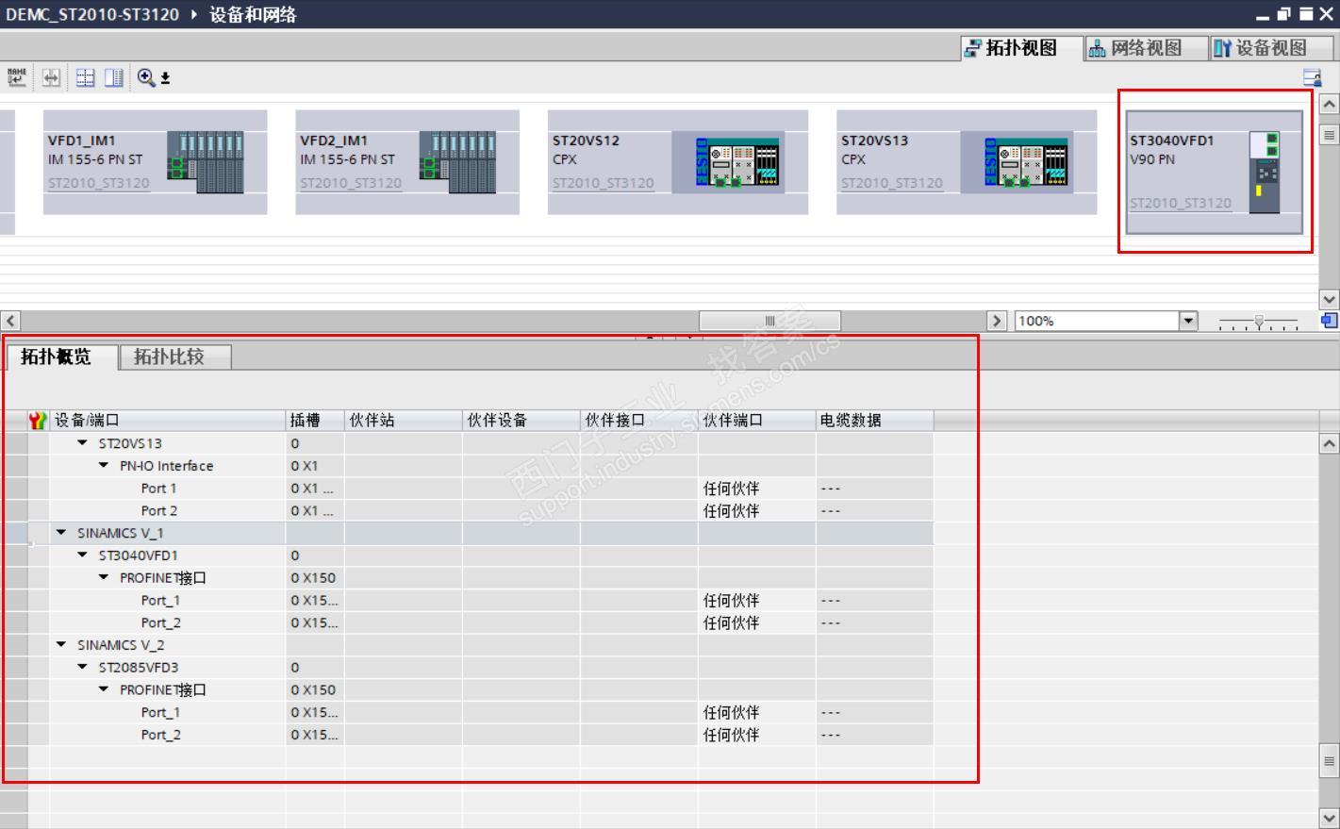Open the ST2010_ST3120 link under ST20VS13
This screenshot has width=1340, height=829.
point(892,183)
